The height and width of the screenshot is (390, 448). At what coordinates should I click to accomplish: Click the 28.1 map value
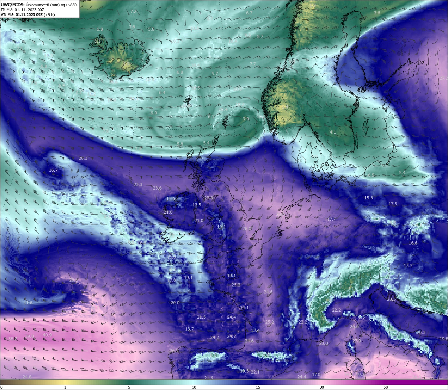point(73,280)
